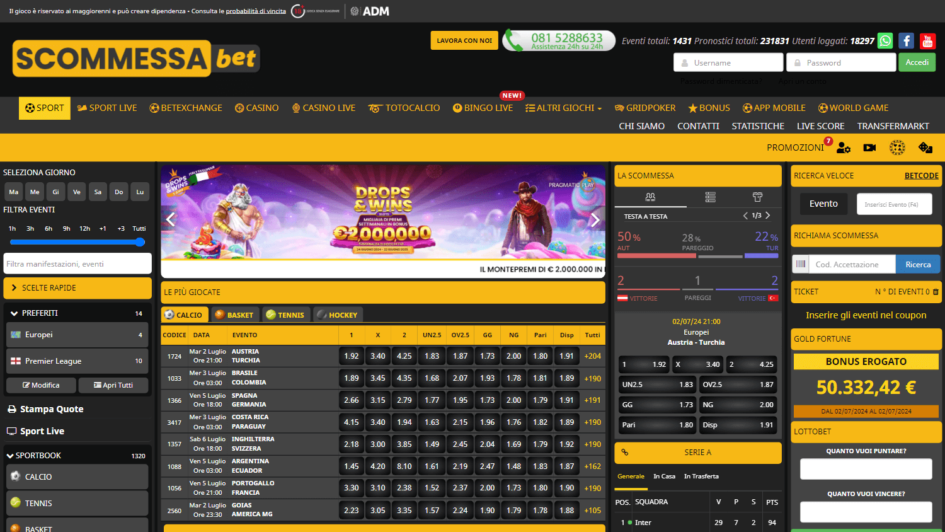Open Sport Live monitor option

[x=36, y=431]
